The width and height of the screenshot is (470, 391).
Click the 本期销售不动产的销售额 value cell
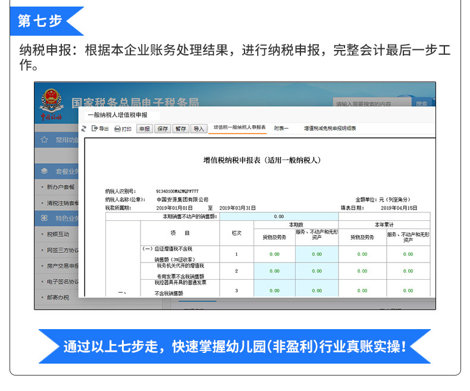click(x=279, y=217)
